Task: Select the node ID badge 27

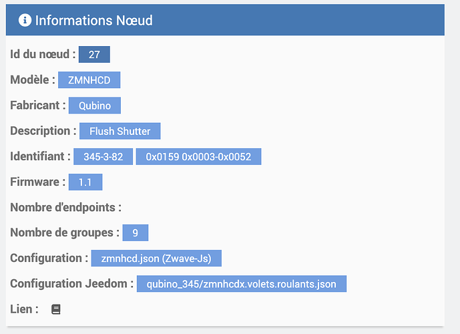Action: (93, 55)
